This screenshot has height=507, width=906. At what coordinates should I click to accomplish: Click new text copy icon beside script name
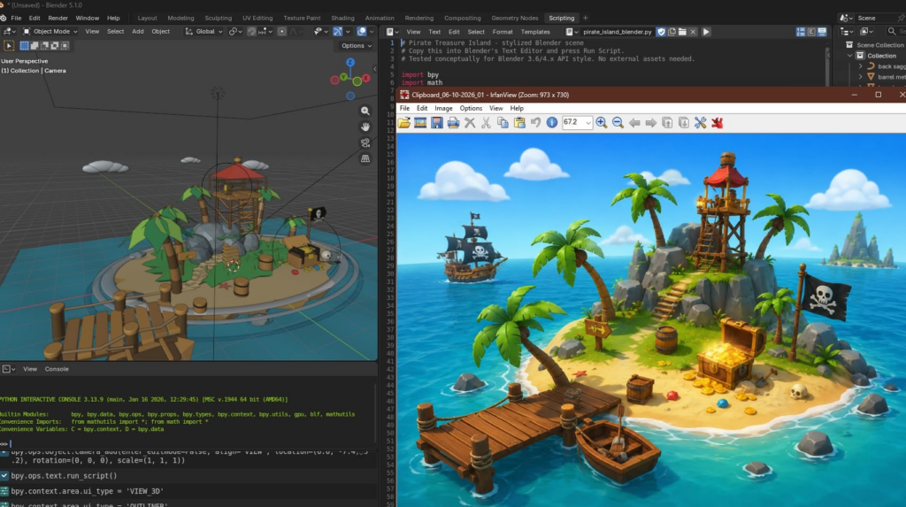(672, 32)
